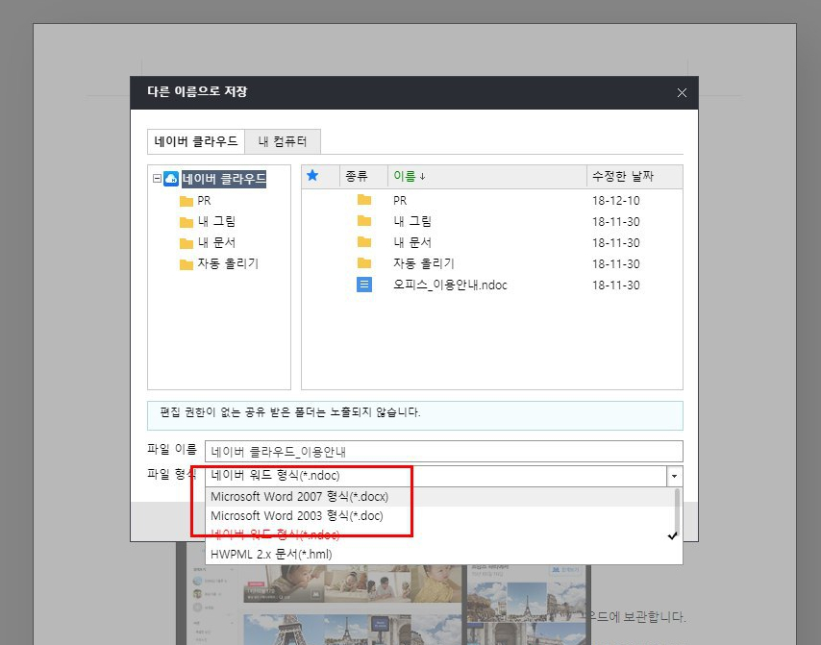Image resolution: width=821 pixels, height=645 pixels.
Task: Open the 내 그림 folder in file list
Action: pyautogui.click(x=410, y=221)
